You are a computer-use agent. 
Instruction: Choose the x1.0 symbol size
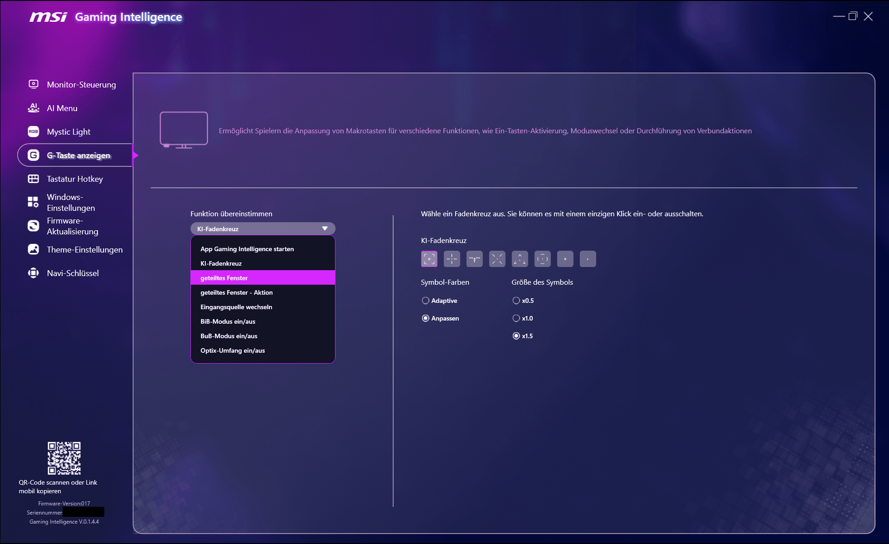[516, 318]
